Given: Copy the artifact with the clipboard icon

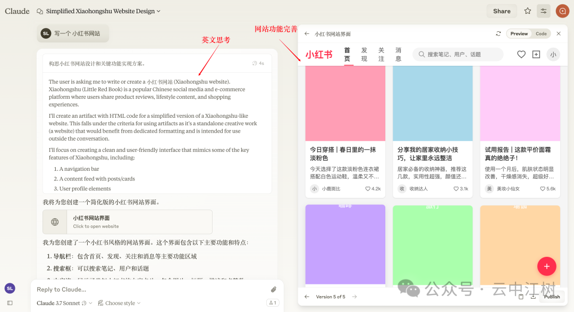Looking at the screenshot, I should click(x=521, y=297).
